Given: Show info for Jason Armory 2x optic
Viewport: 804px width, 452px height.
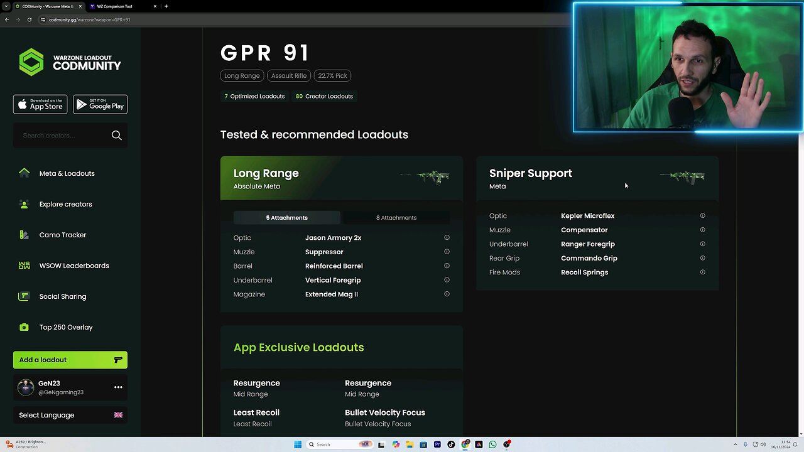Looking at the screenshot, I should click(x=447, y=237).
